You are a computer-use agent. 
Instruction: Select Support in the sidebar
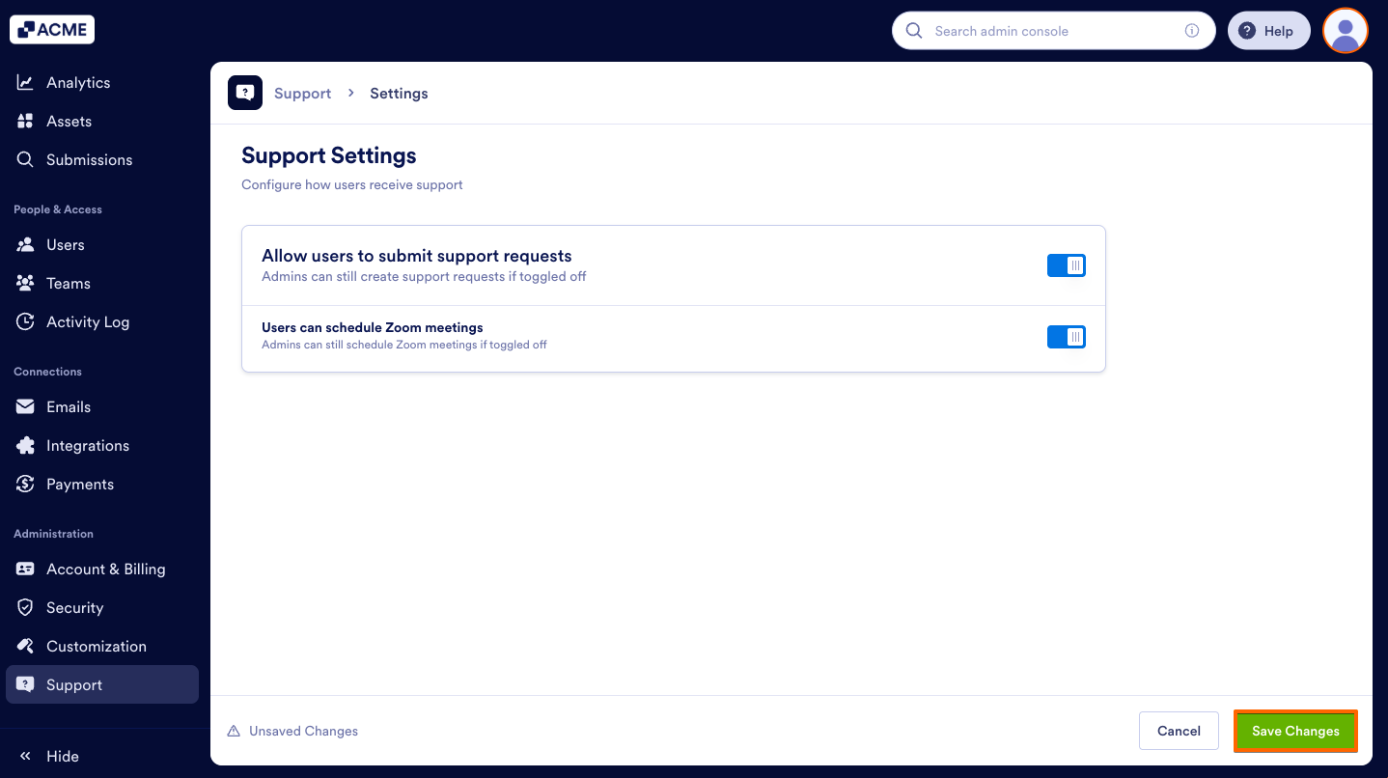[x=102, y=685]
